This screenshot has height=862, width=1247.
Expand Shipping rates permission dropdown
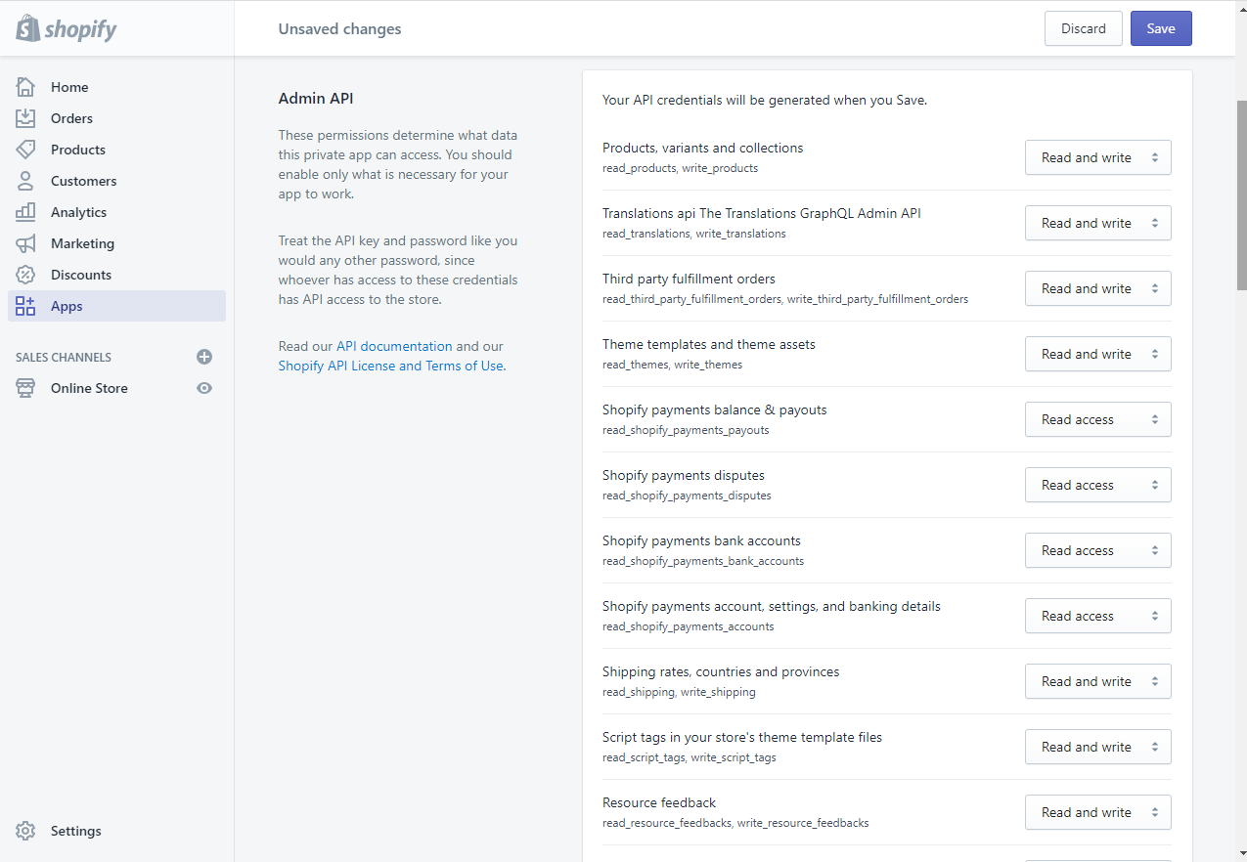pyautogui.click(x=1097, y=681)
